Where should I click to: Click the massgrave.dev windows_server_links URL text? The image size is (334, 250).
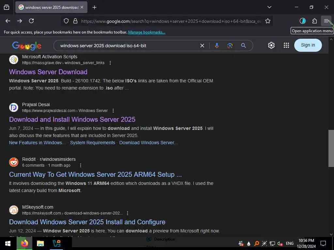tap(63, 63)
